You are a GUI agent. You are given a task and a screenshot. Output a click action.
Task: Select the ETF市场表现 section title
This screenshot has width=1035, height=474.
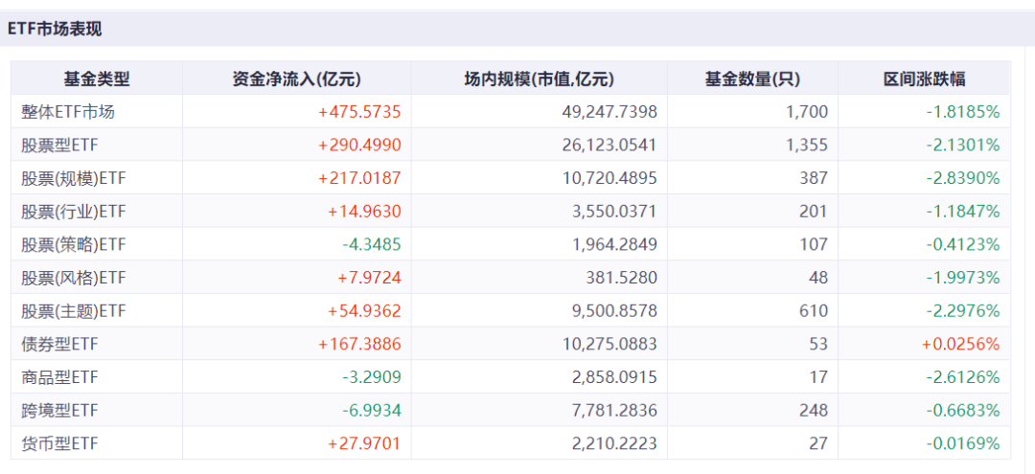click(x=56, y=30)
